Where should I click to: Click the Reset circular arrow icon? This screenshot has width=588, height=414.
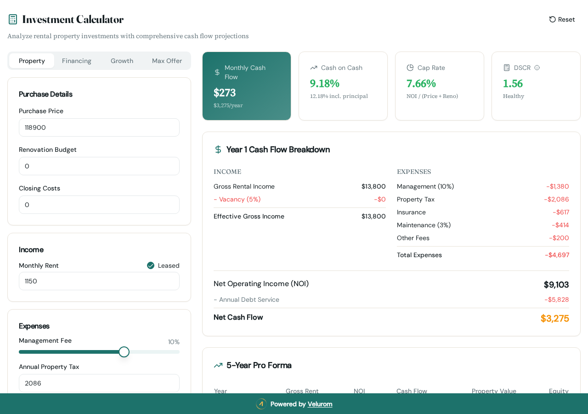point(553,19)
